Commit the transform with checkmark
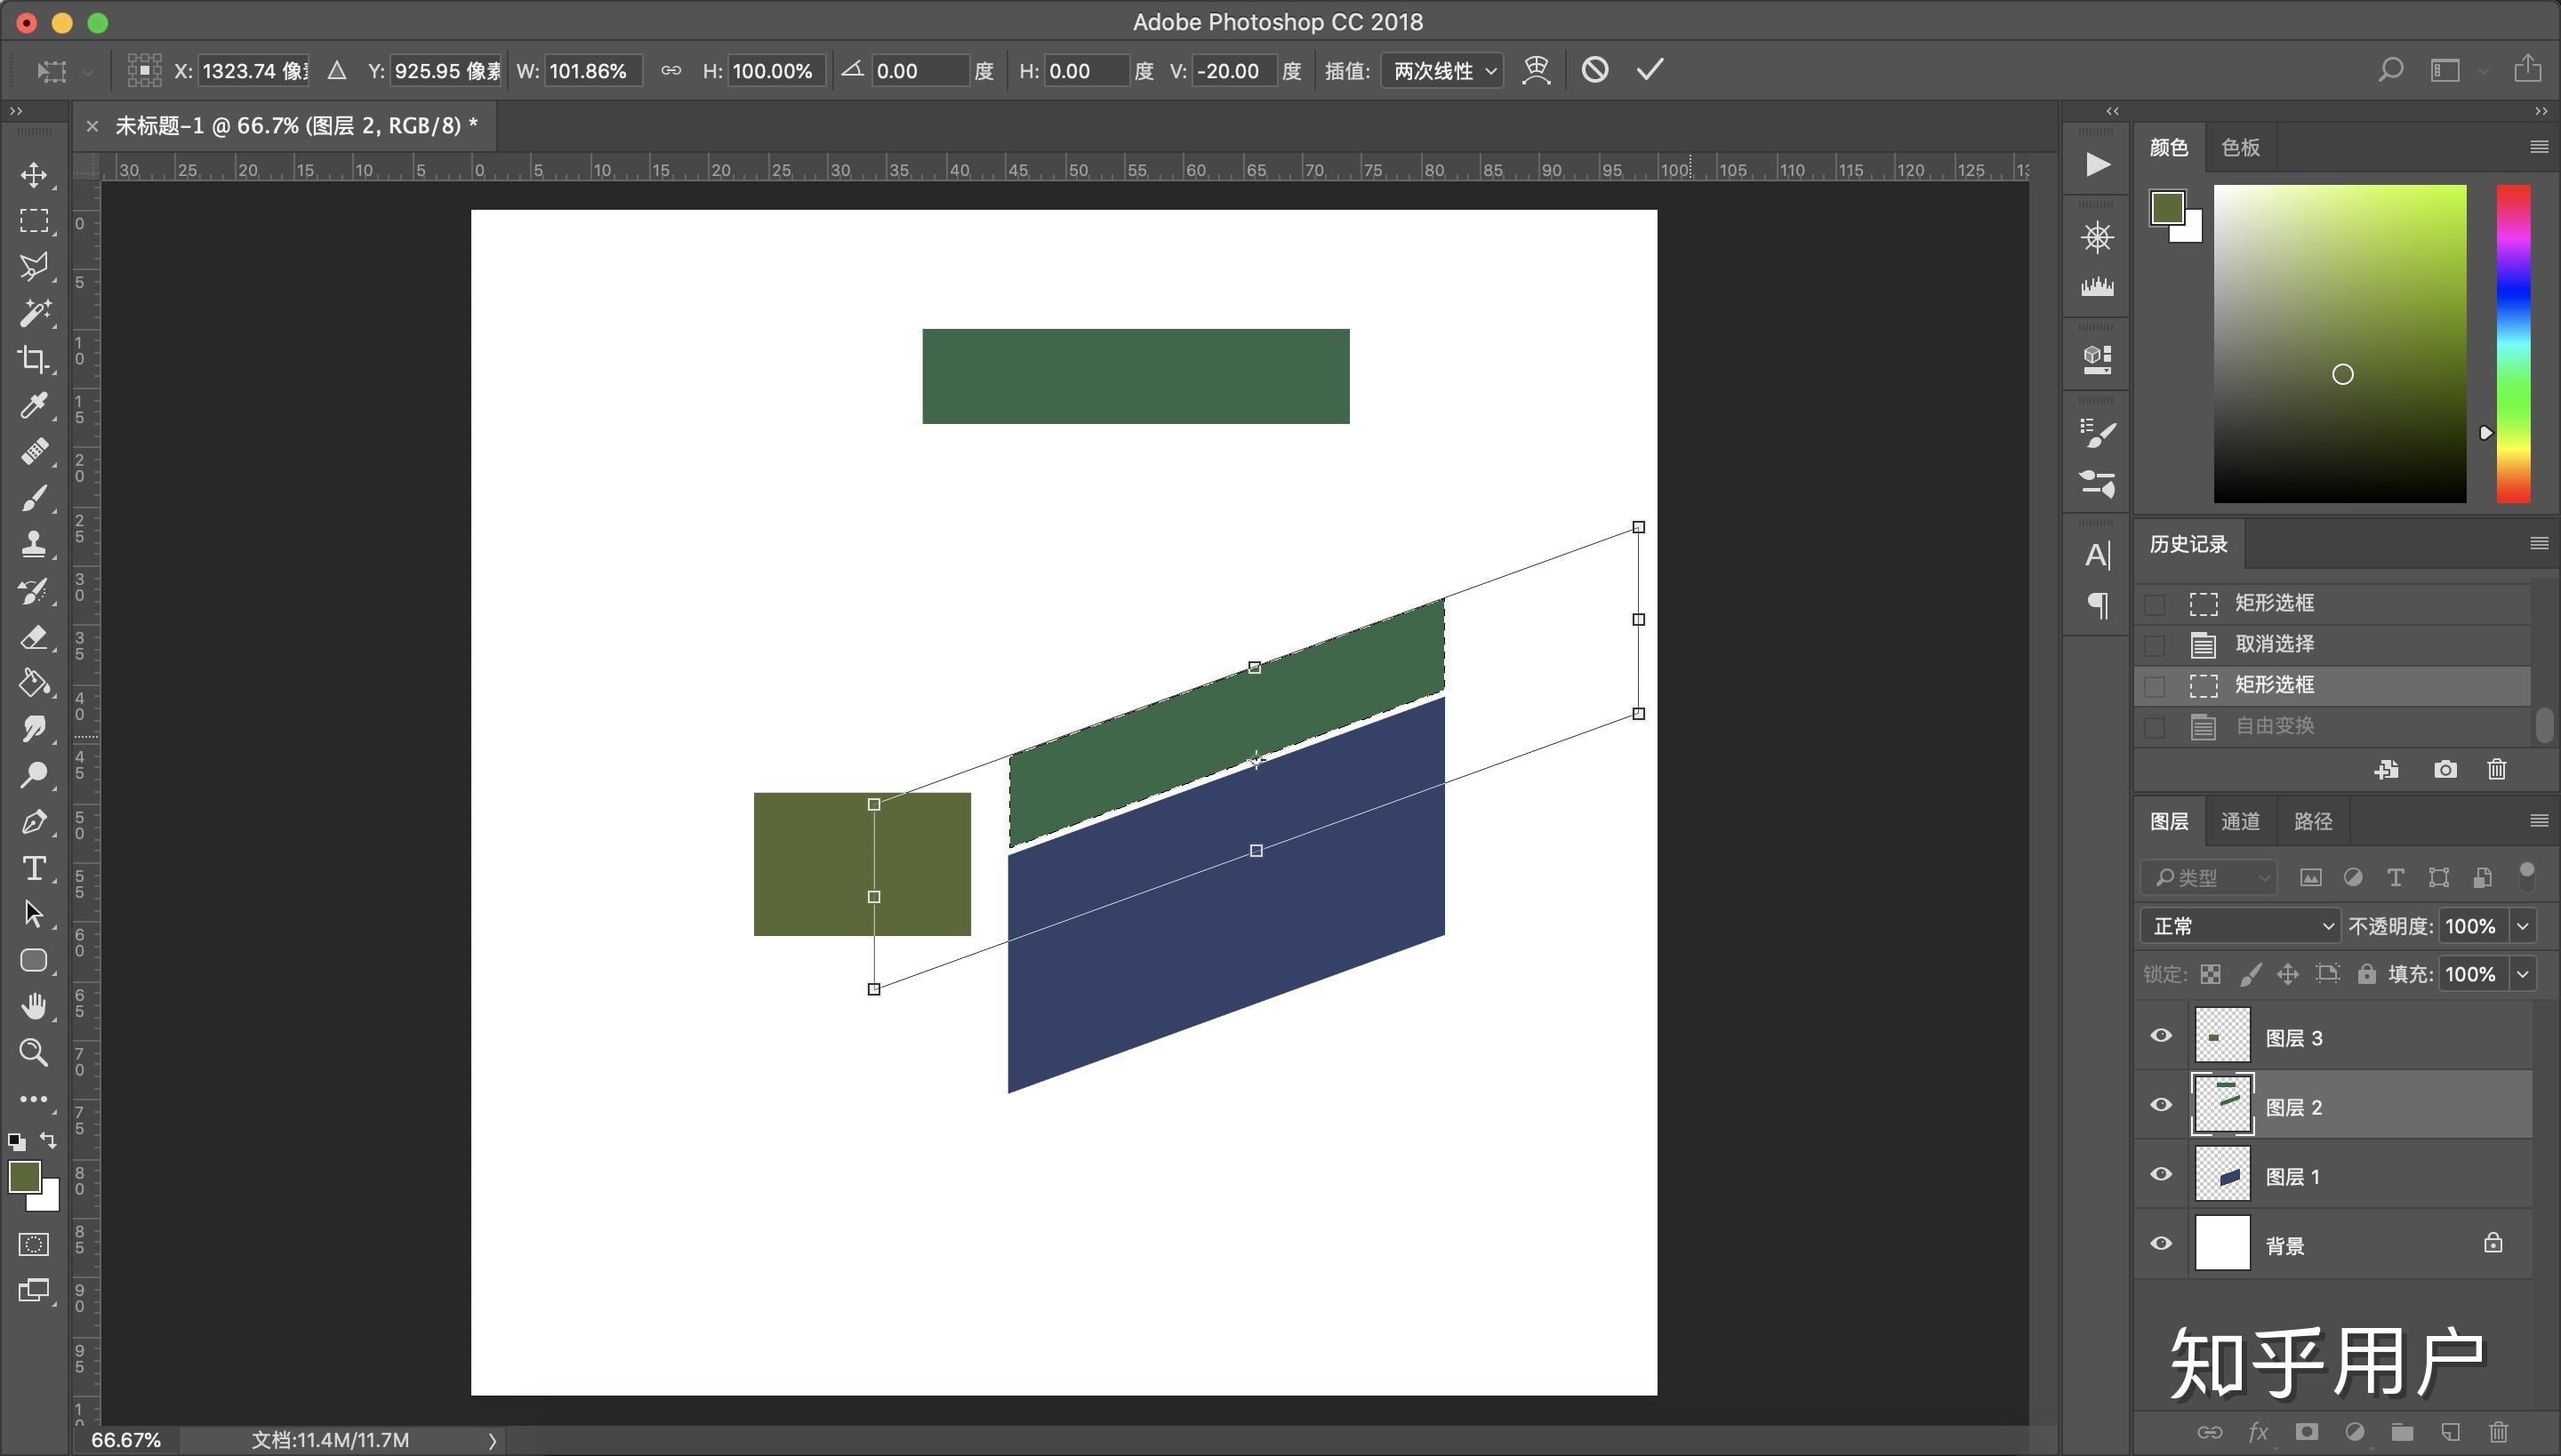This screenshot has width=2561, height=1456. coord(1650,70)
